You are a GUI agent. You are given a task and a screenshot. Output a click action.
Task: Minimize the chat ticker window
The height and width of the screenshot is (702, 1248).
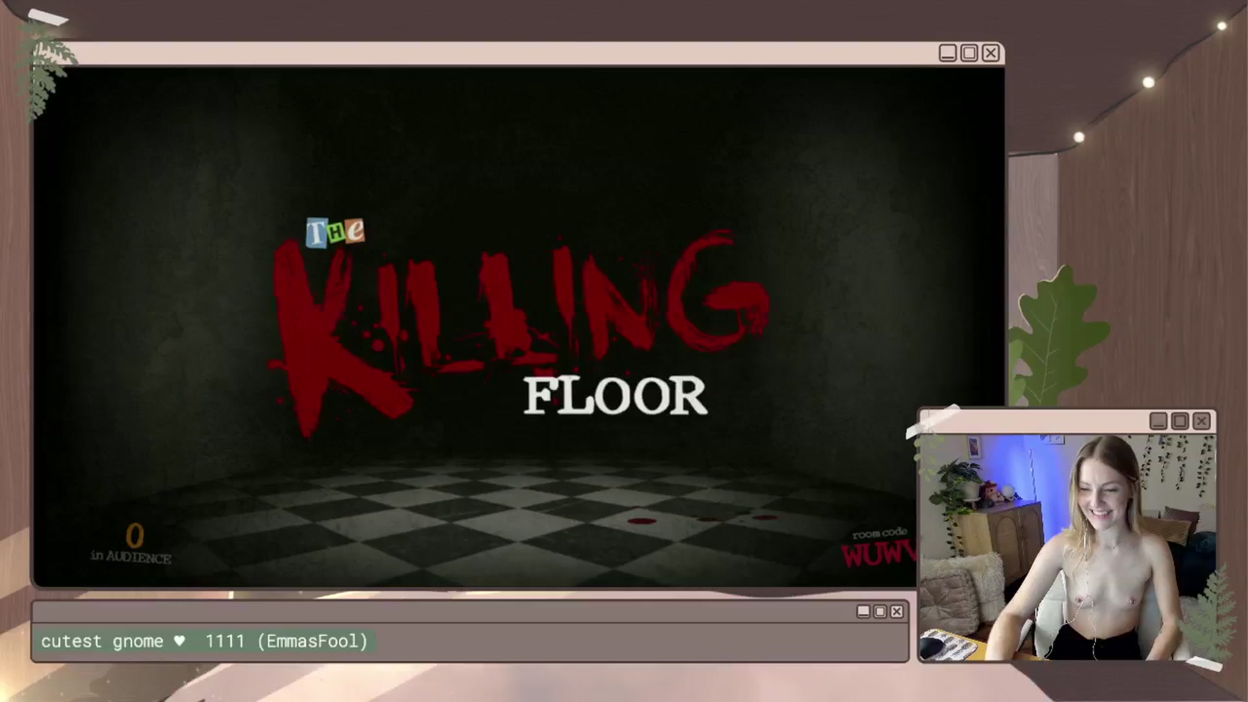863,612
